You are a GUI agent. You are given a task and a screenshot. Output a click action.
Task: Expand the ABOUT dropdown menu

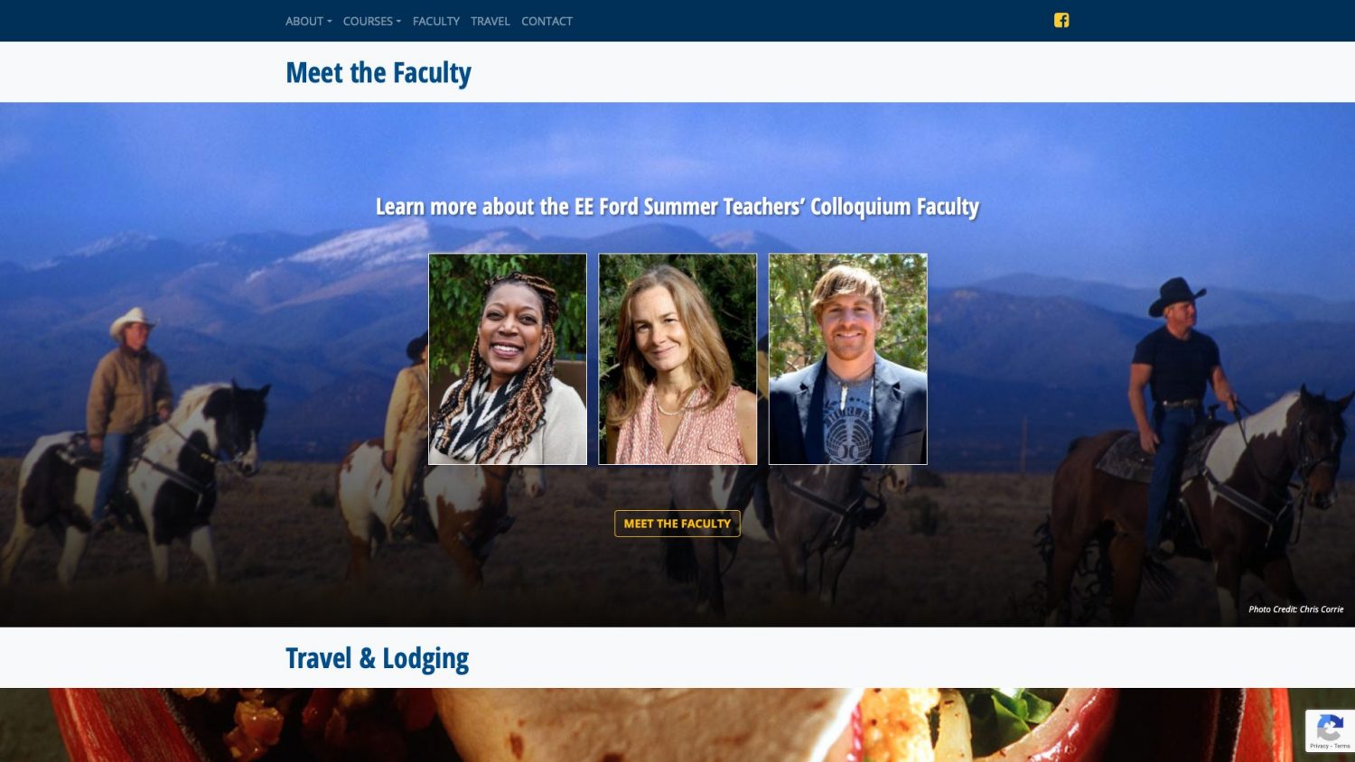[x=309, y=21]
